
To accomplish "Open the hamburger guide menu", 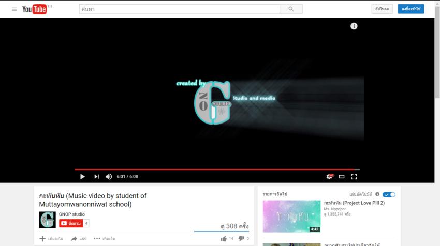I will (14, 9).
